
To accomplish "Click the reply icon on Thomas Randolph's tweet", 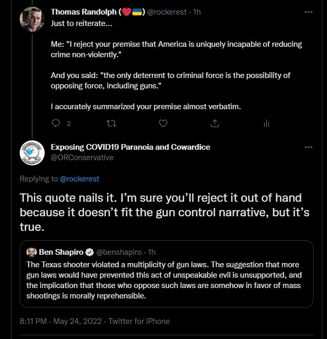I will tap(56, 123).
